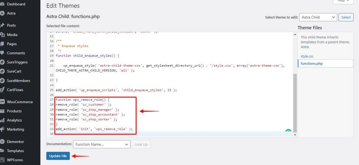The height and width of the screenshot is (165, 359).
Task: Click the CHILD_THEME_ASTRA_CHILD_VERSION, 'all' line
Action: pyautogui.click(x=95, y=70)
